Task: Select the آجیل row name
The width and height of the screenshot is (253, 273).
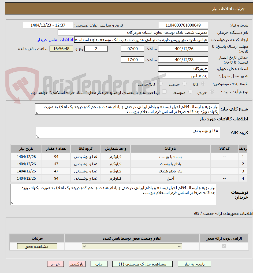Action: click(170, 178)
